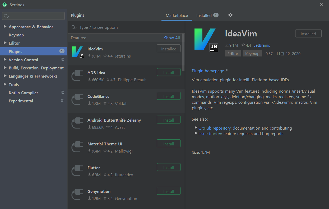The height and width of the screenshot is (209, 329).
Task: Expand the Editor settings section
Action: [x=5, y=43]
